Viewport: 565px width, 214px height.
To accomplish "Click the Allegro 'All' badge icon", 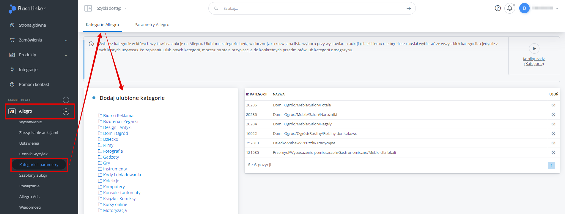I will point(12,111).
